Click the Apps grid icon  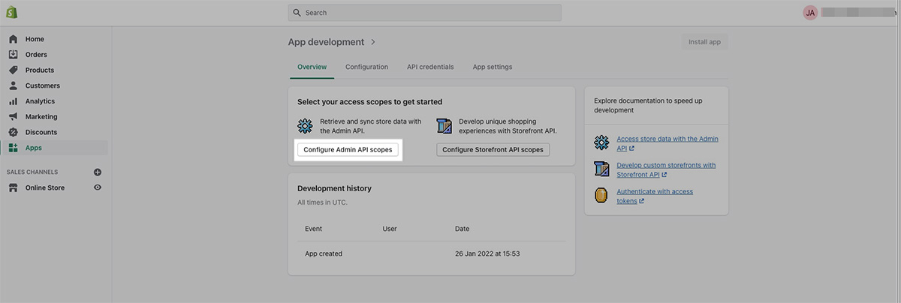pos(13,148)
